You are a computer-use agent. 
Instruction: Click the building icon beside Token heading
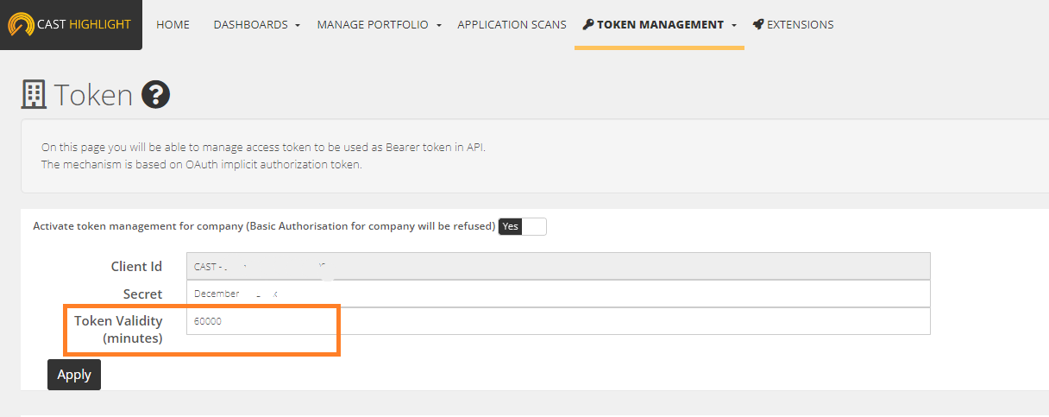(x=33, y=94)
